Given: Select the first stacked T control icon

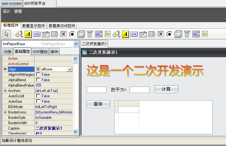Looking at the screenshot, I should click(90, 34).
